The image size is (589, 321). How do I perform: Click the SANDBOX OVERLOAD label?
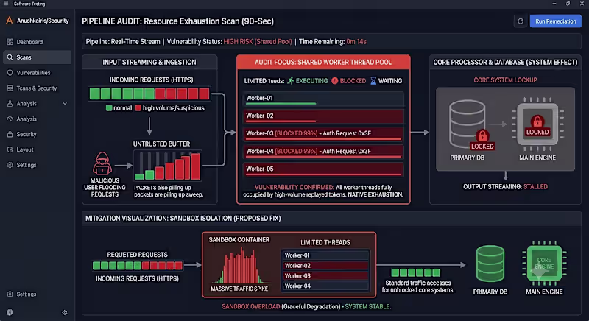click(x=250, y=307)
